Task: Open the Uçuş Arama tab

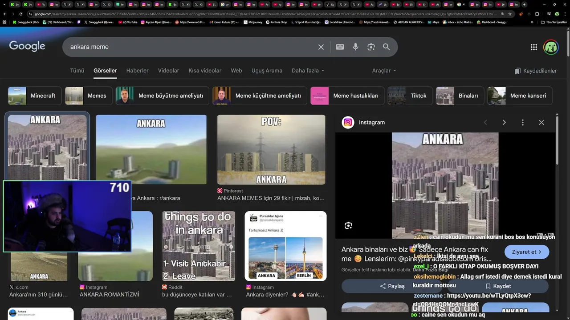Action: pyautogui.click(x=267, y=71)
